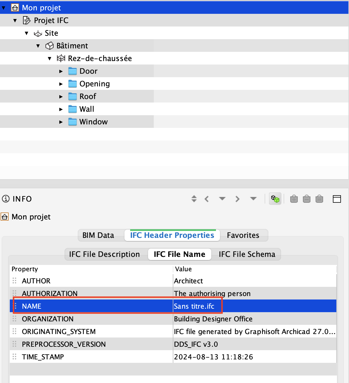Expand the Roof folder
The width and height of the screenshot is (349, 383).
pos(61,96)
